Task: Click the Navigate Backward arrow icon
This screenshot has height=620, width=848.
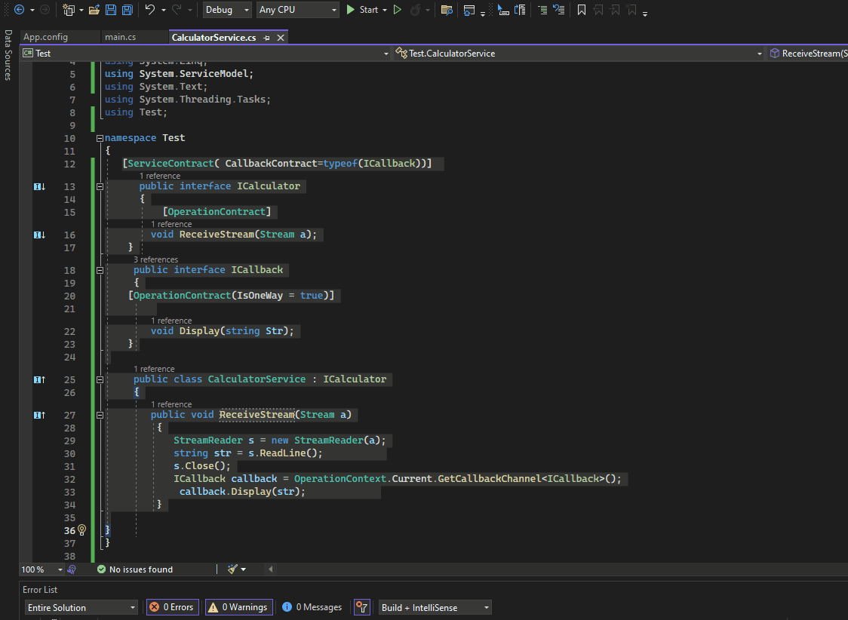Action: 19,9
